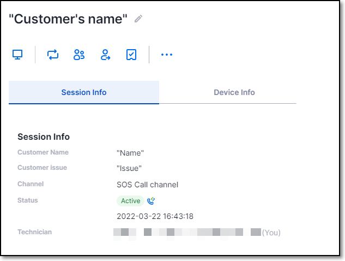This screenshot has width=345, height=261.
Task: Click the Session Info section heading
Action: point(44,137)
